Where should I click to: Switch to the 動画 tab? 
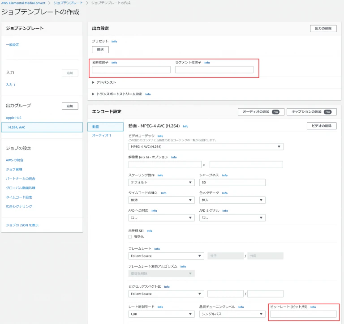click(x=106, y=127)
